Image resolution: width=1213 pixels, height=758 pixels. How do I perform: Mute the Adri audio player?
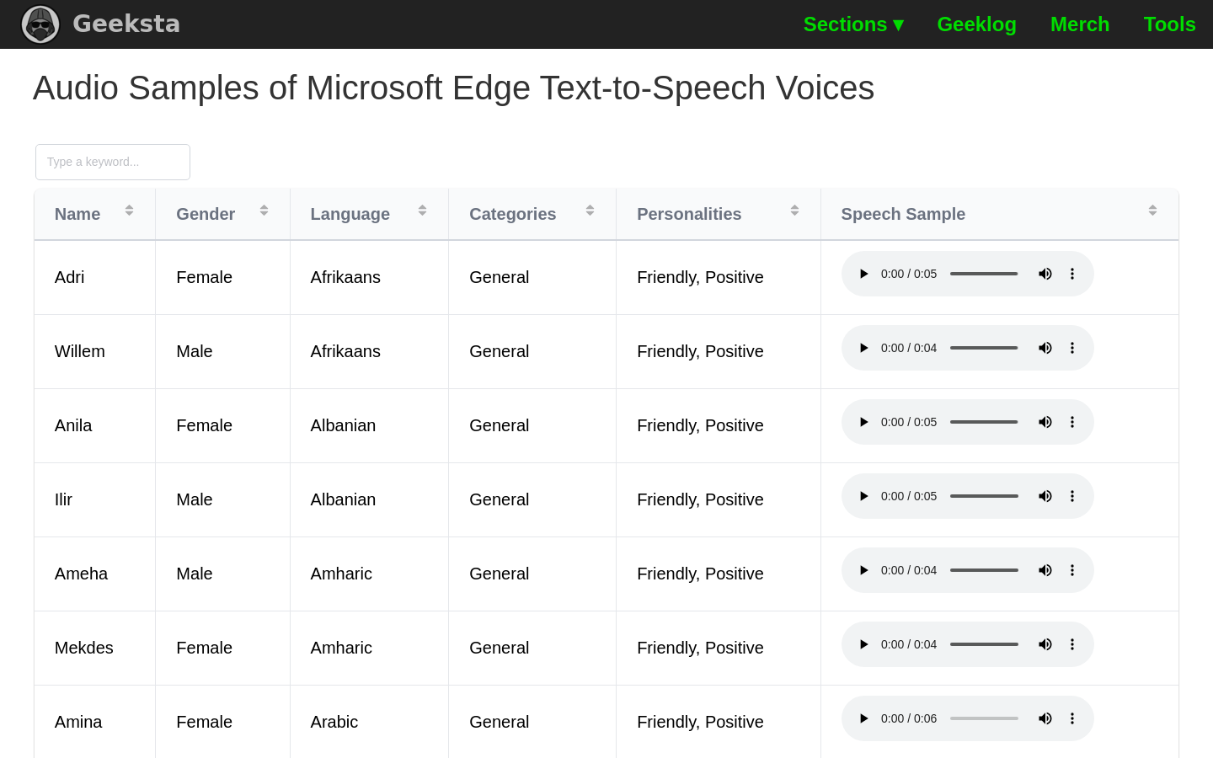tap(1045, 274)
